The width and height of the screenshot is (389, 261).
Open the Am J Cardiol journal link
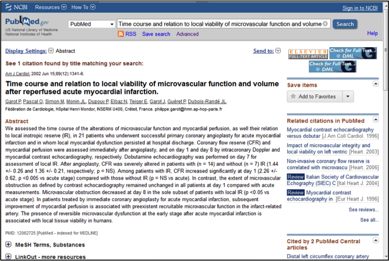tap(17, 74)
